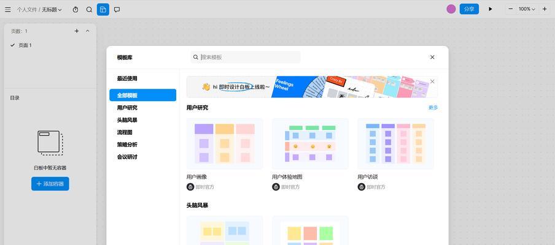Click the 用户画像 template title
The height and width of the screenshot is (245, 555).
coord(196,177)
